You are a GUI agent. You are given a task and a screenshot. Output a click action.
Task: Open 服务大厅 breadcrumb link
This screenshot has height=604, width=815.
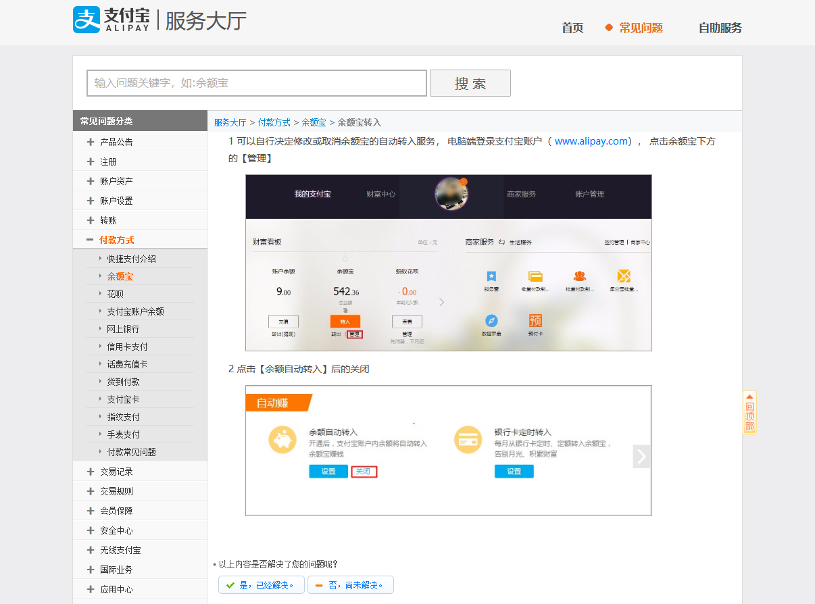point(230,122)
